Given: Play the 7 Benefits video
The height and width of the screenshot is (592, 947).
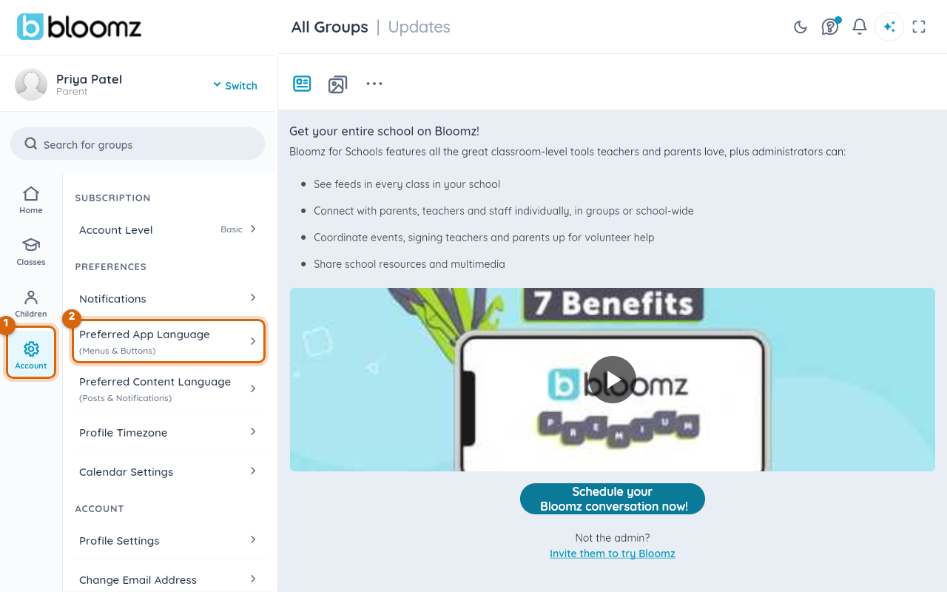Looking at the screenshot, I should pos(613,380).
